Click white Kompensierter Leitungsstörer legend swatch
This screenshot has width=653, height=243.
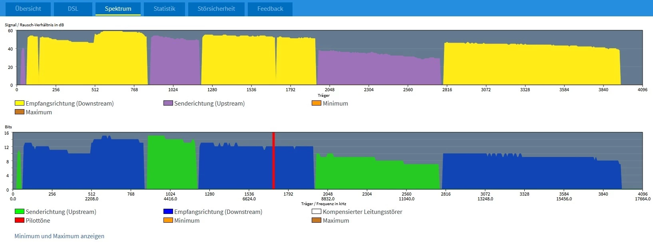[317, 212]
